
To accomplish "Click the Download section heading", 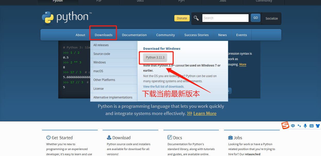I will click(121, 138).
